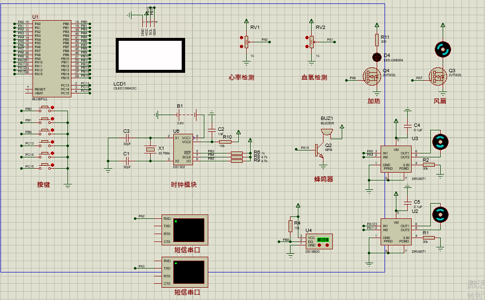Click the fan motor above Q3

click(x=443, y=50)
